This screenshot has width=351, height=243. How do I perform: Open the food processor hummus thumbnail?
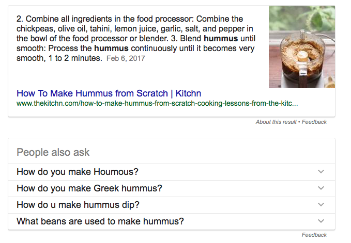(302, 47)
